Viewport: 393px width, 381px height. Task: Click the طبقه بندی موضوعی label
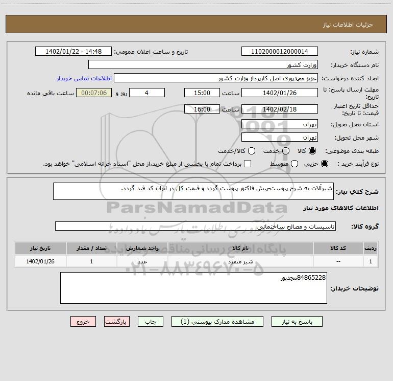[352, 151]
